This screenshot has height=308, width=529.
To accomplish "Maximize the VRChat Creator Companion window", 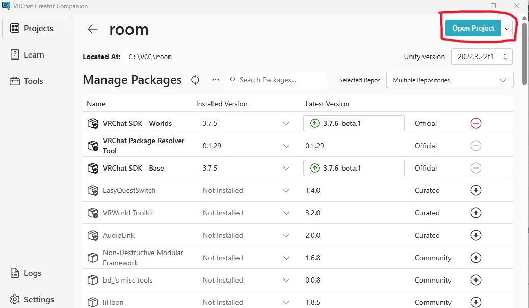I will click(x=493, y=6).
